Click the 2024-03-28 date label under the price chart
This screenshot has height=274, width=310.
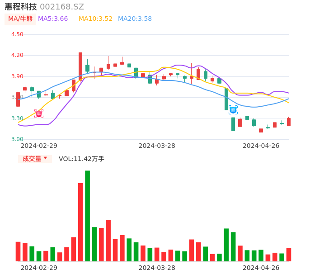point(157,146)
